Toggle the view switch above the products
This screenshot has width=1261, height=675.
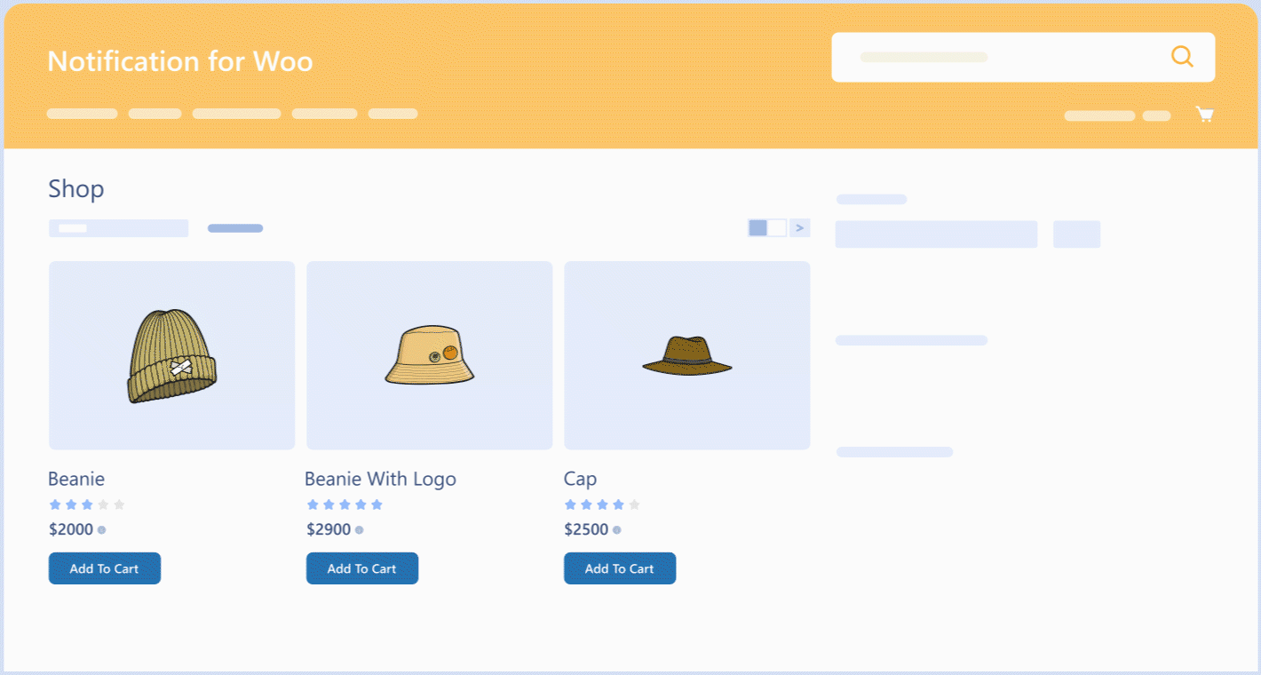click(767, 228)
